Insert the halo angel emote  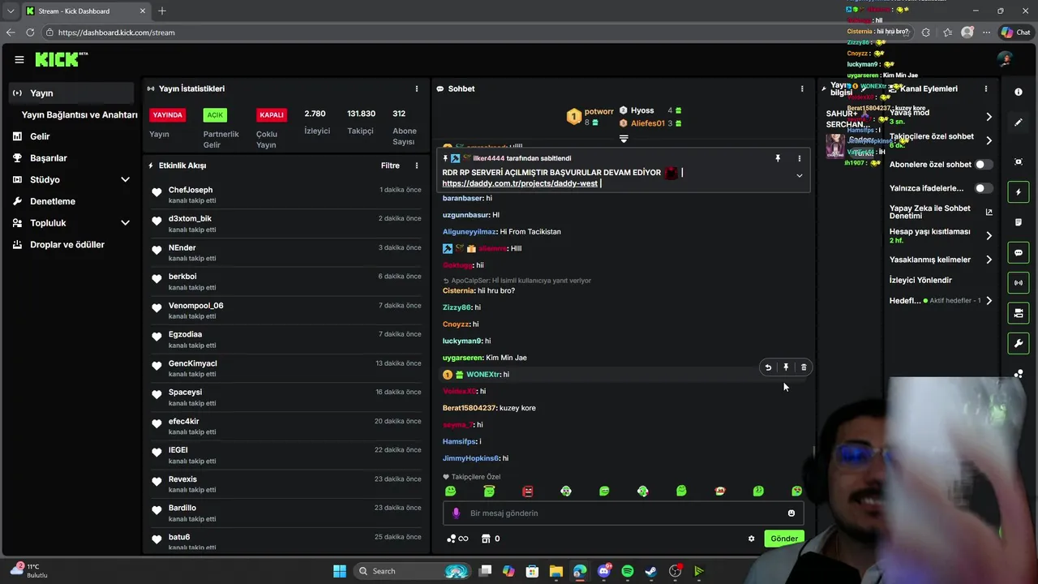489,491
